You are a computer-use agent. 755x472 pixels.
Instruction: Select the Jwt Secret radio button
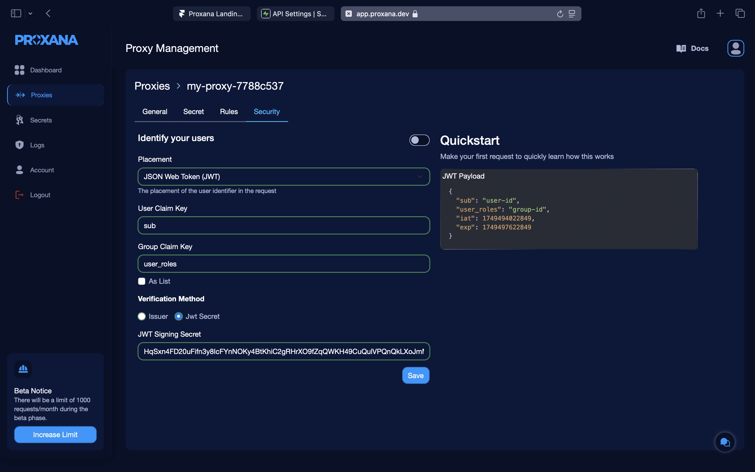click(x=179, y=316)
